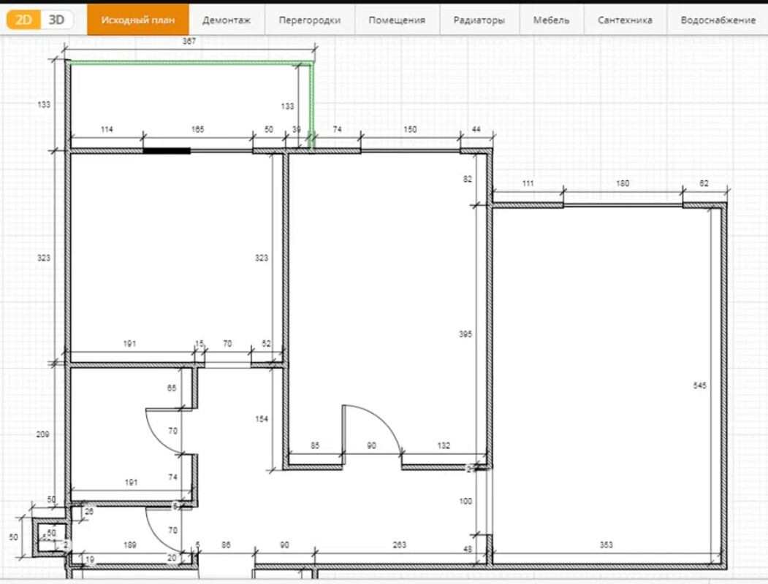Image resolution: width=768 pixels, height=584 pixels.
Task: Switch to the Мебель tab
Action: (552, 20)
